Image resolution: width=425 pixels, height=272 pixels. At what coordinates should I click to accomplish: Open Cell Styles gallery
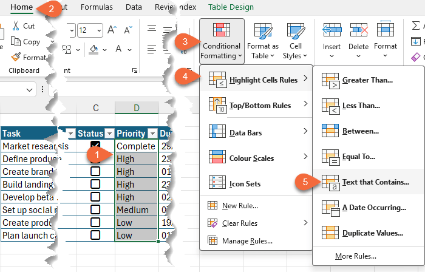[x=295, y=41]
